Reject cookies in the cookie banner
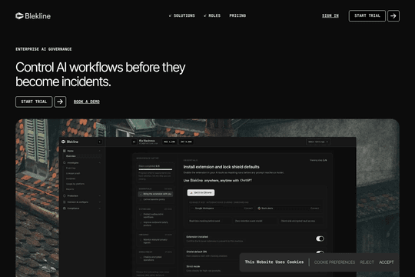This screenshot has width=415, height=277. tap(367, 262)
